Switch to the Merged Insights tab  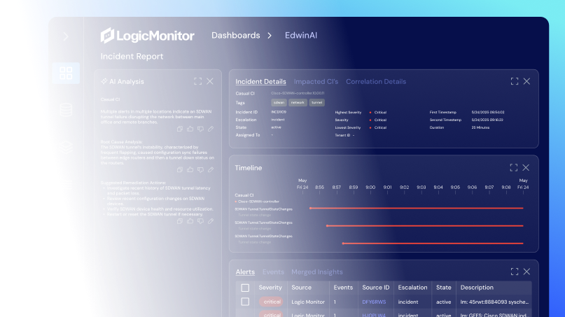coord(317,272)
